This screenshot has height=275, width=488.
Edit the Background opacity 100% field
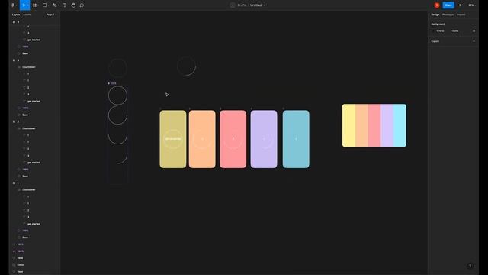(x=455, y=31)
